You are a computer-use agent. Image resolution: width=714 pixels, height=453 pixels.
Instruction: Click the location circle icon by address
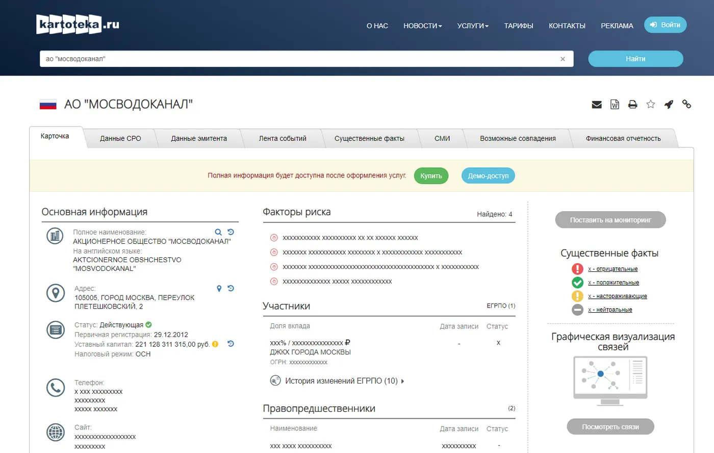(x=56, y=293)
